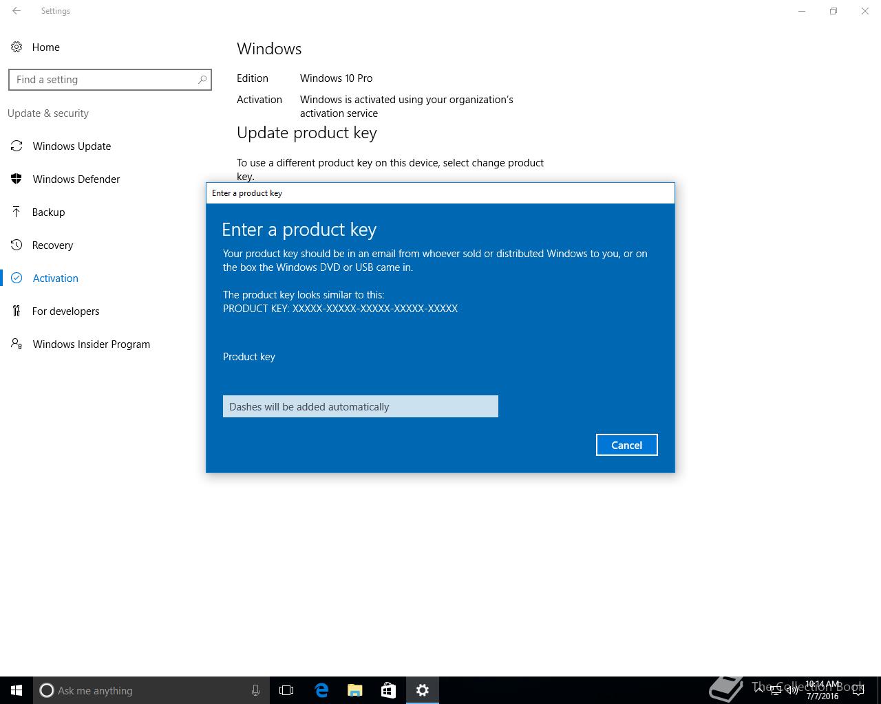This screenshot has width=881, height=704.
Task: Open For developers settings page
Action: point(65,311)
